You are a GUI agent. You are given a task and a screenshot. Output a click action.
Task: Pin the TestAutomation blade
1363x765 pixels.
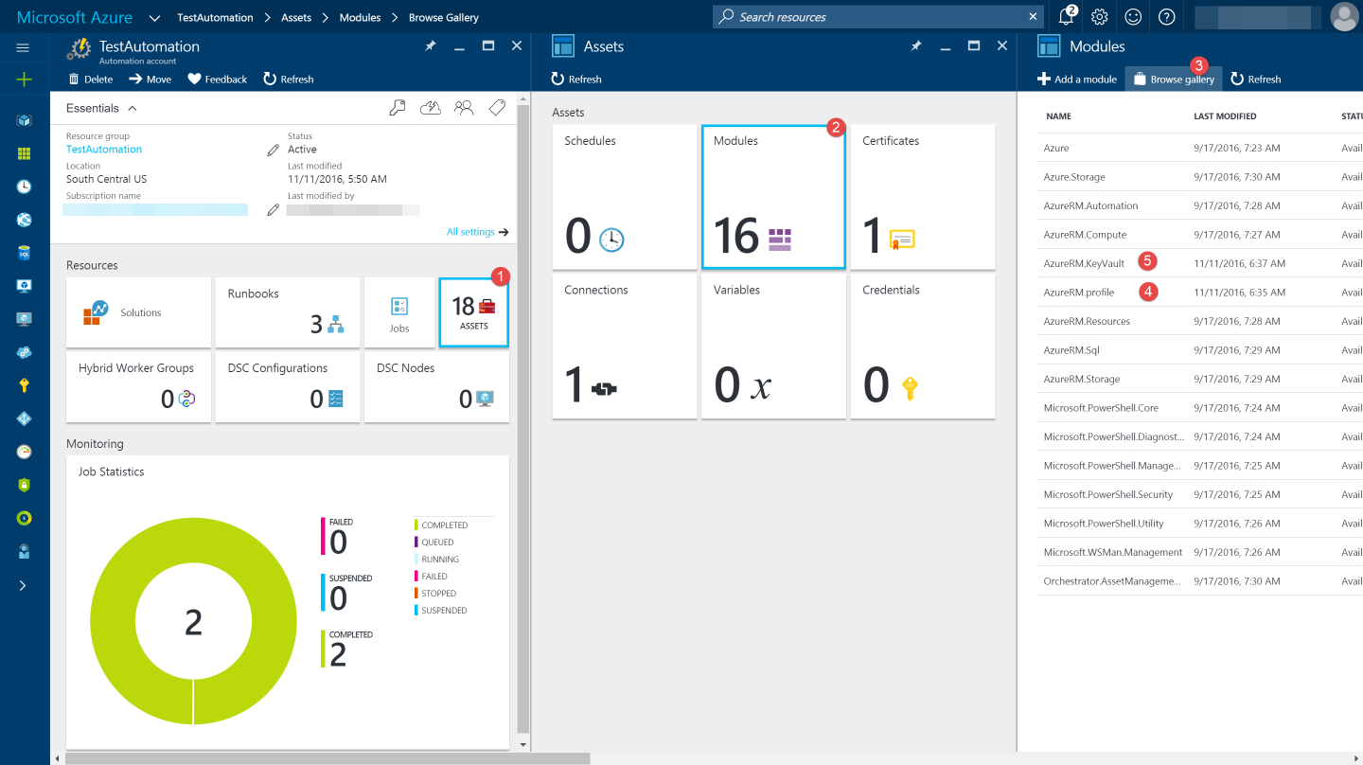point(431,45)
